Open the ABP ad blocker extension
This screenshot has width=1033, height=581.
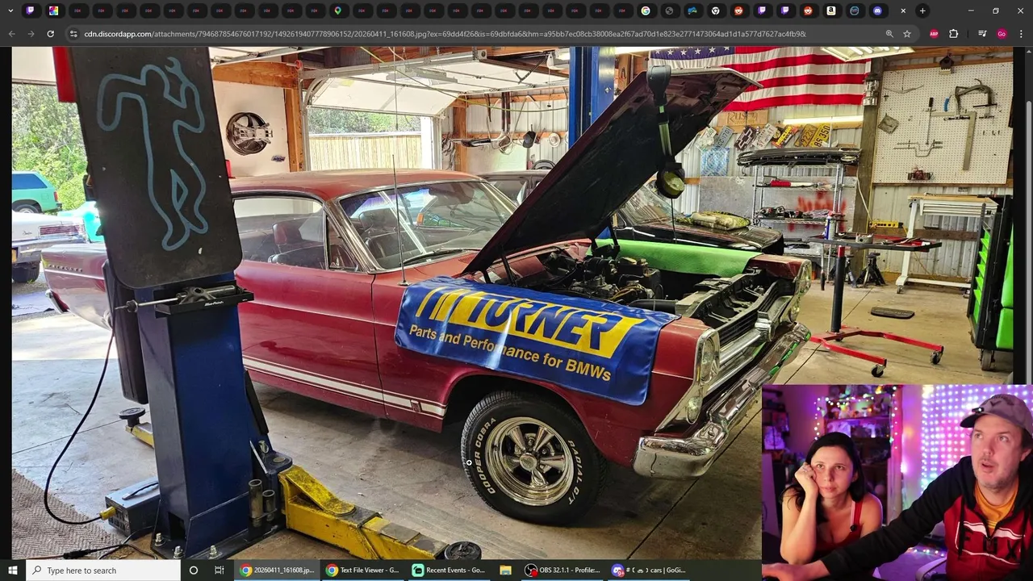point(934,34)
